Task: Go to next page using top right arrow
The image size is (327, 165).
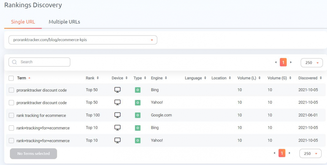Action: point(291,62)
